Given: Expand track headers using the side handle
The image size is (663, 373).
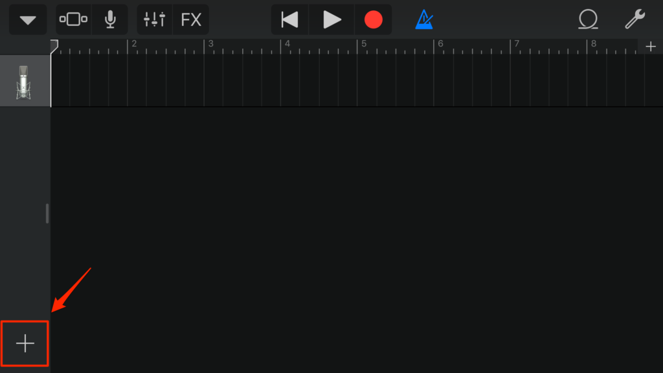Looking at the screenshot, I should pos(47,214).
